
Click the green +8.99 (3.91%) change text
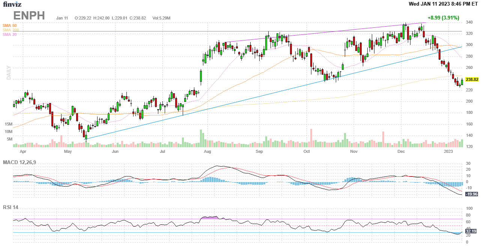(443, 18)
